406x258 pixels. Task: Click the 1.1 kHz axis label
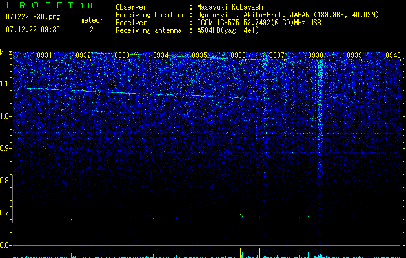click(5, 84)
